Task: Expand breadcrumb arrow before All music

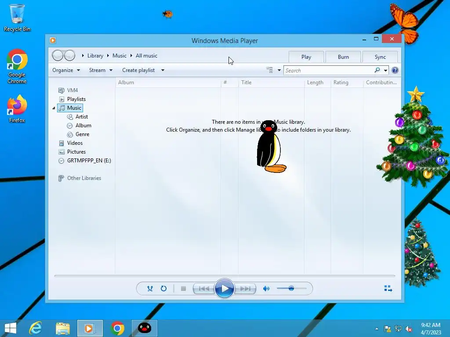Action: tap(131, 56)
